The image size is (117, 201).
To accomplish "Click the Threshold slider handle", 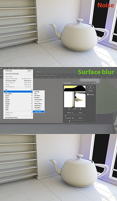I will 69,121.
